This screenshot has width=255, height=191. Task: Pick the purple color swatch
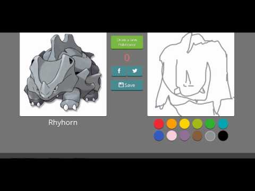(184, 136)
